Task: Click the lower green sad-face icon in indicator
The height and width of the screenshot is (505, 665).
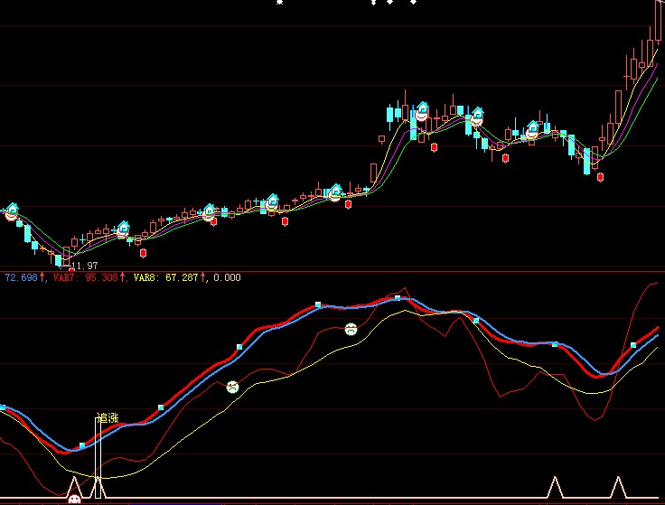Action: click(x=232, y=387)
